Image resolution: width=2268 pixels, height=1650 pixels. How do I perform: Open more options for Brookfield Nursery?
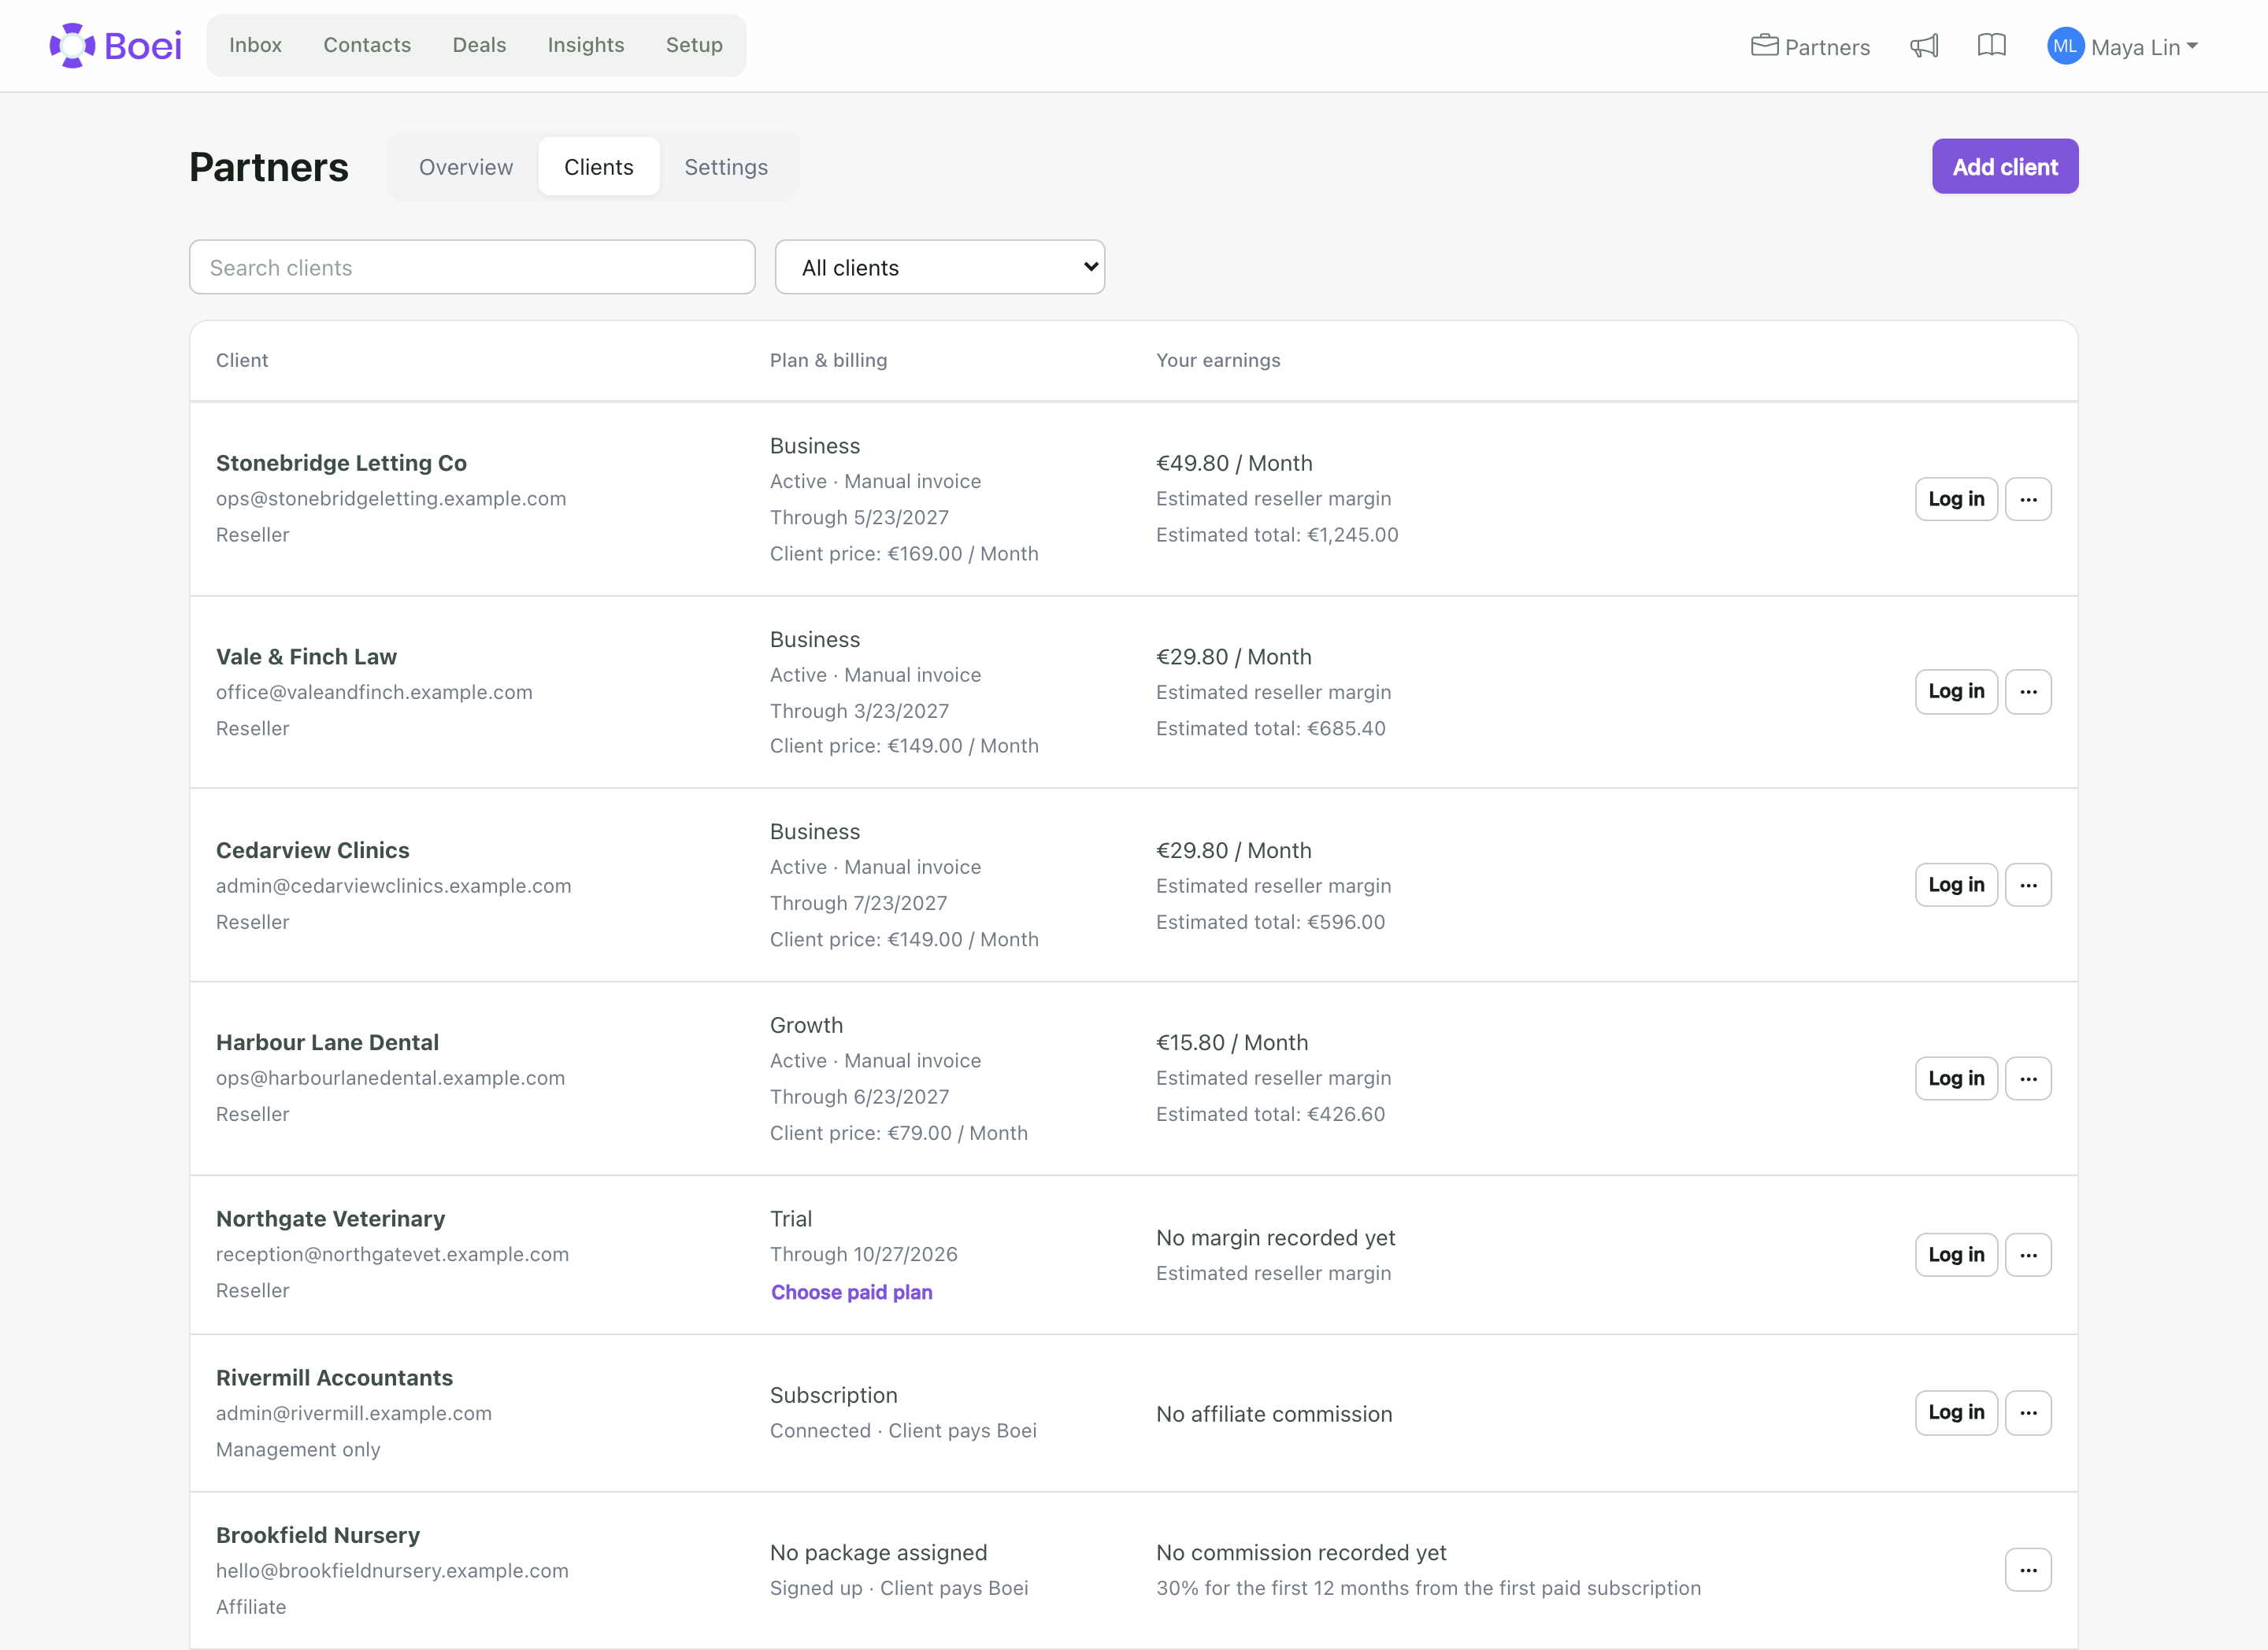[2028, 1570]
